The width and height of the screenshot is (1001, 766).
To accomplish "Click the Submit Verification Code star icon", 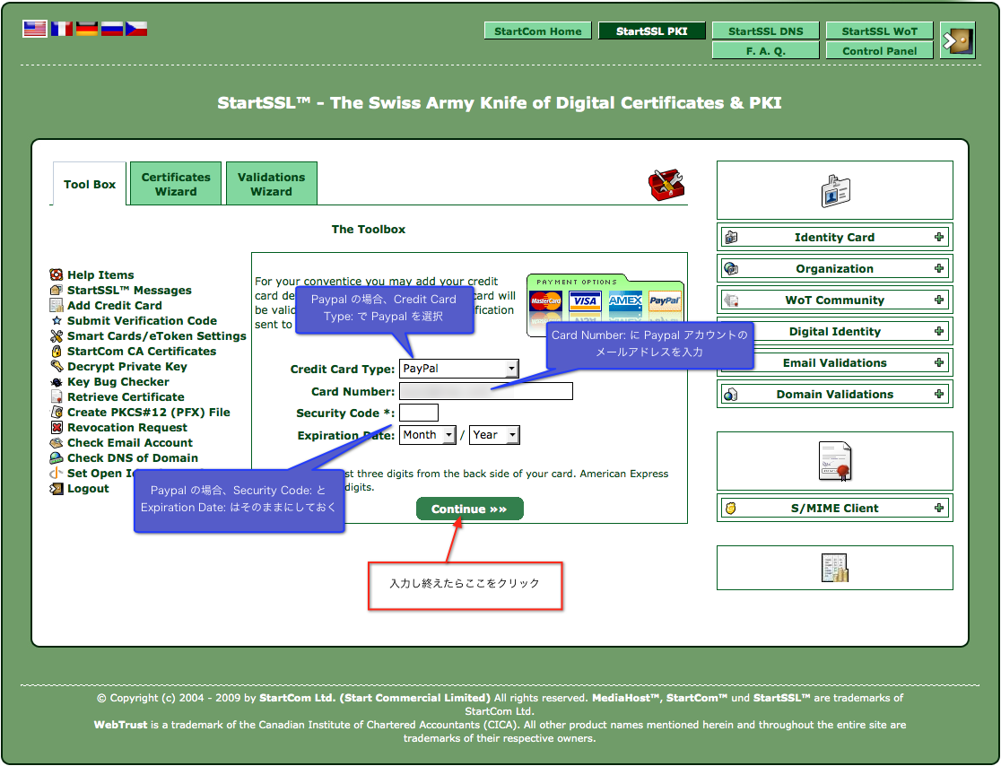I will (x=57, y=321).
